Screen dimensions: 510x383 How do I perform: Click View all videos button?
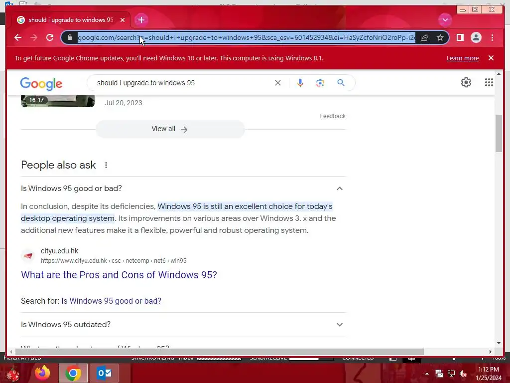tap(170, 129)
